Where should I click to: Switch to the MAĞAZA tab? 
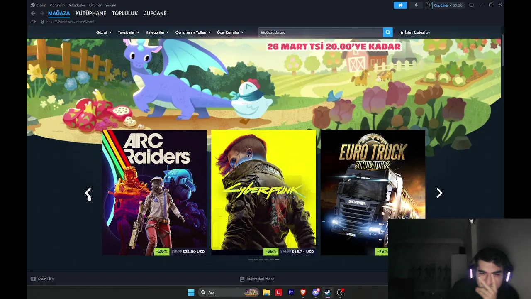[59, 13]
